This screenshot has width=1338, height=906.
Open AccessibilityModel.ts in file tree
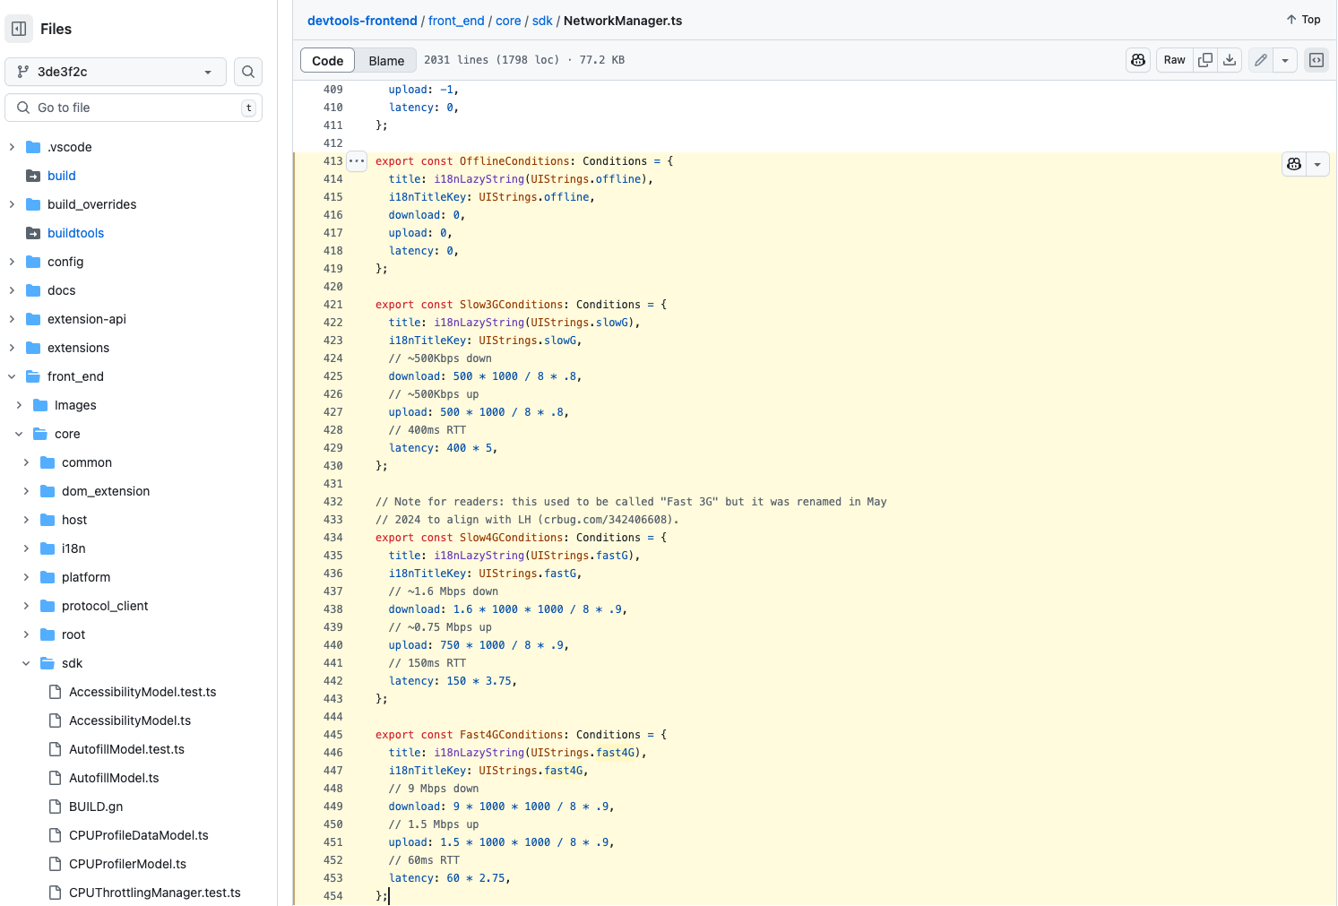pos(130,720)
